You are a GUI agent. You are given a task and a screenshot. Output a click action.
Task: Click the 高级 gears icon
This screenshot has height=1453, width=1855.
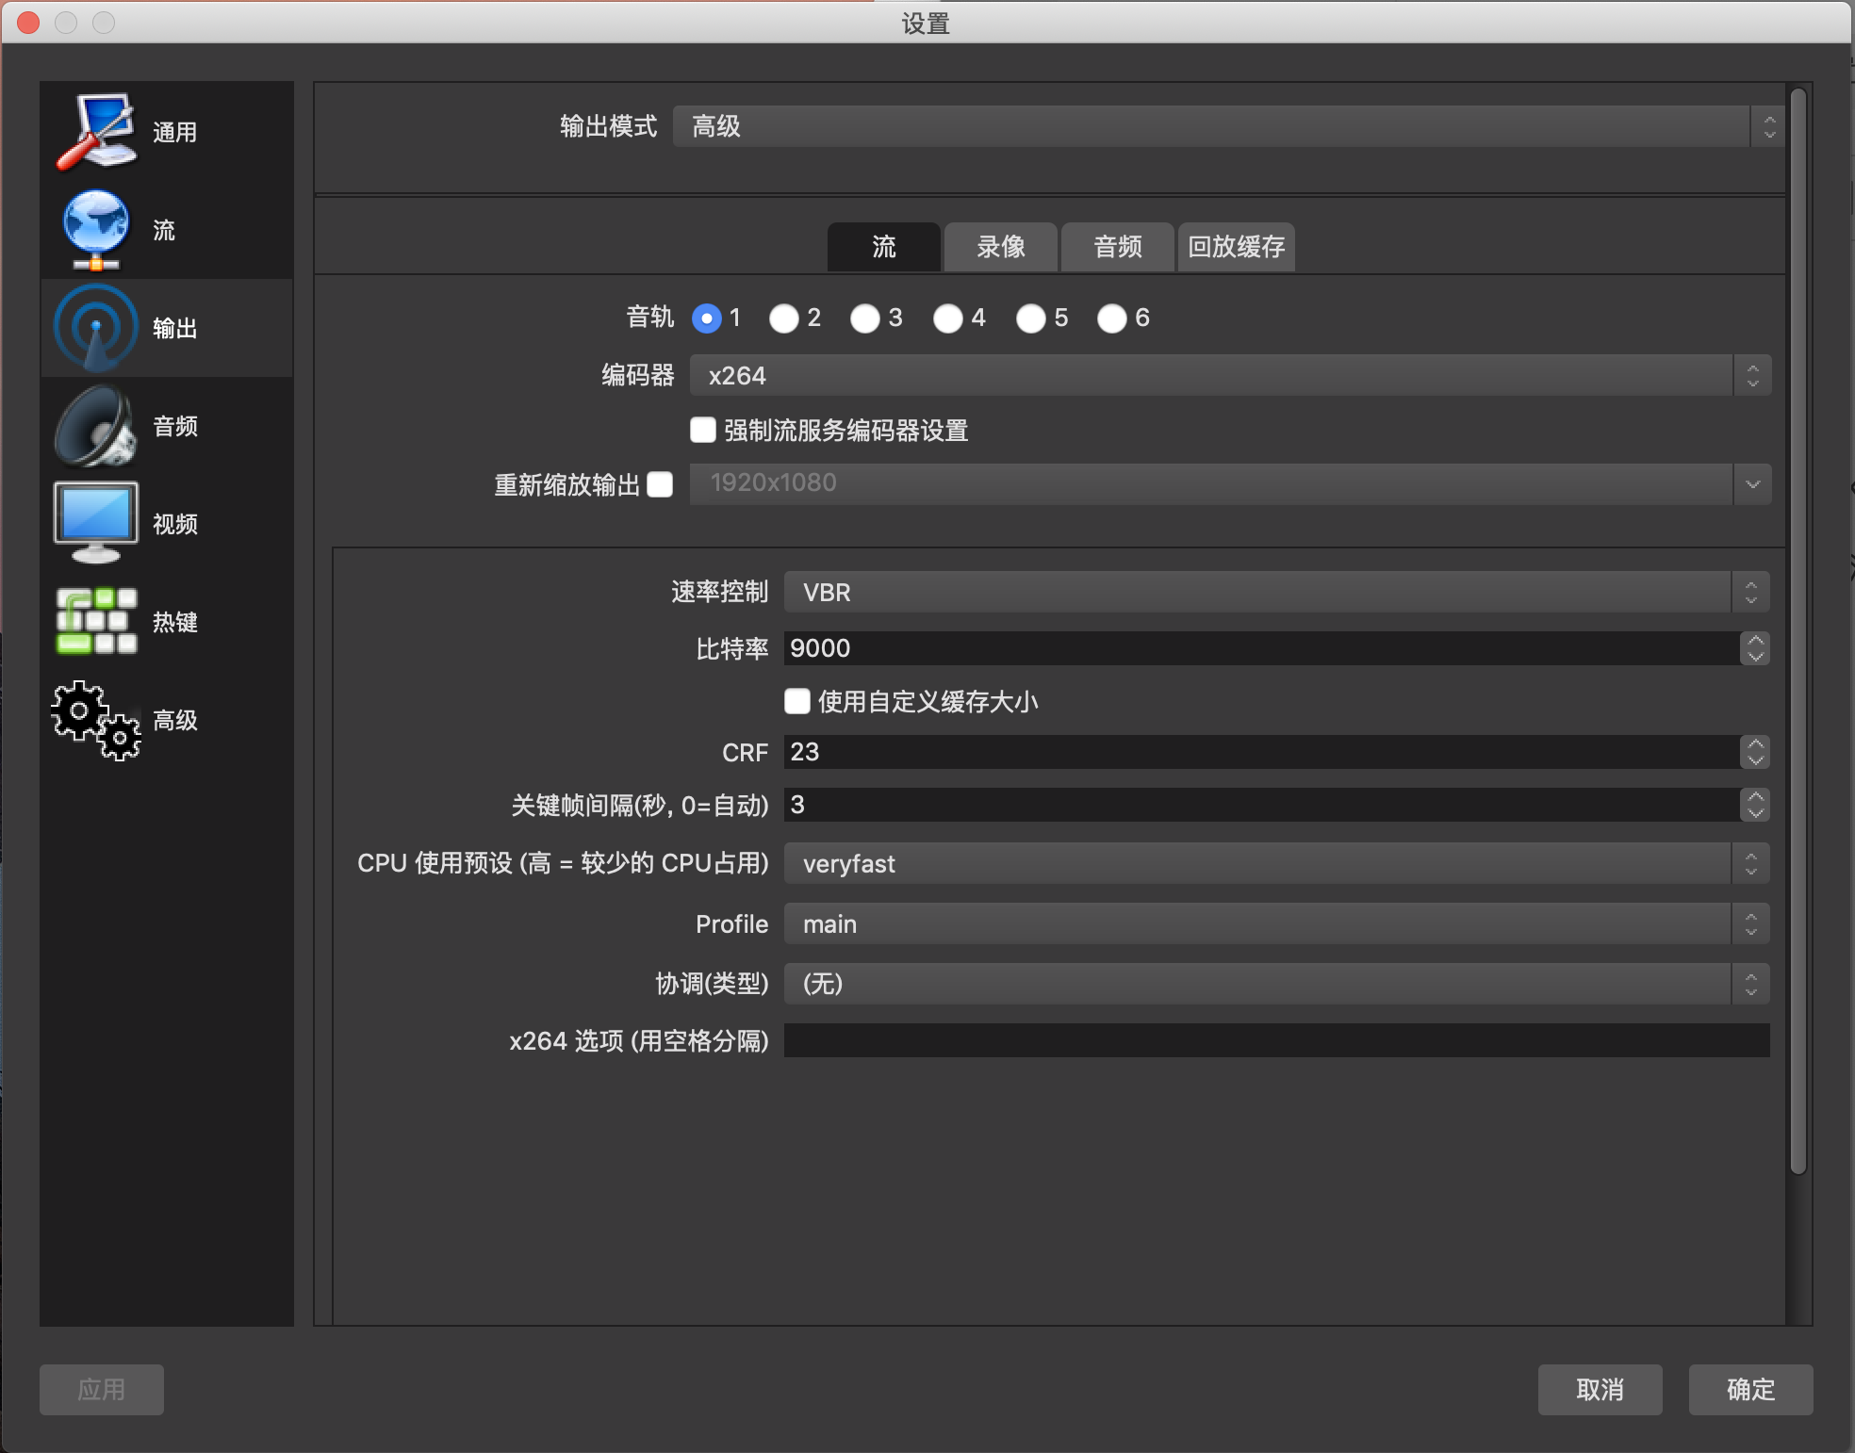pos(96,720)
